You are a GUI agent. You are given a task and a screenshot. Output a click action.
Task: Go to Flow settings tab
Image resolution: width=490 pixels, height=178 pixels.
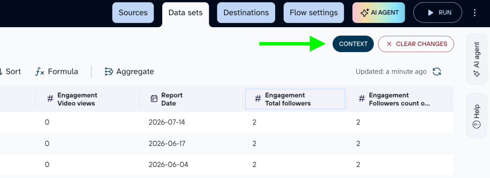[314, 13]
